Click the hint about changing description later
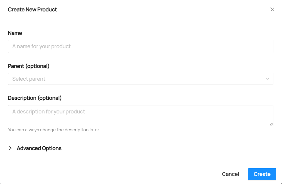Image resolution: width=282 pixels, height=184 pixels. point(53,130)
